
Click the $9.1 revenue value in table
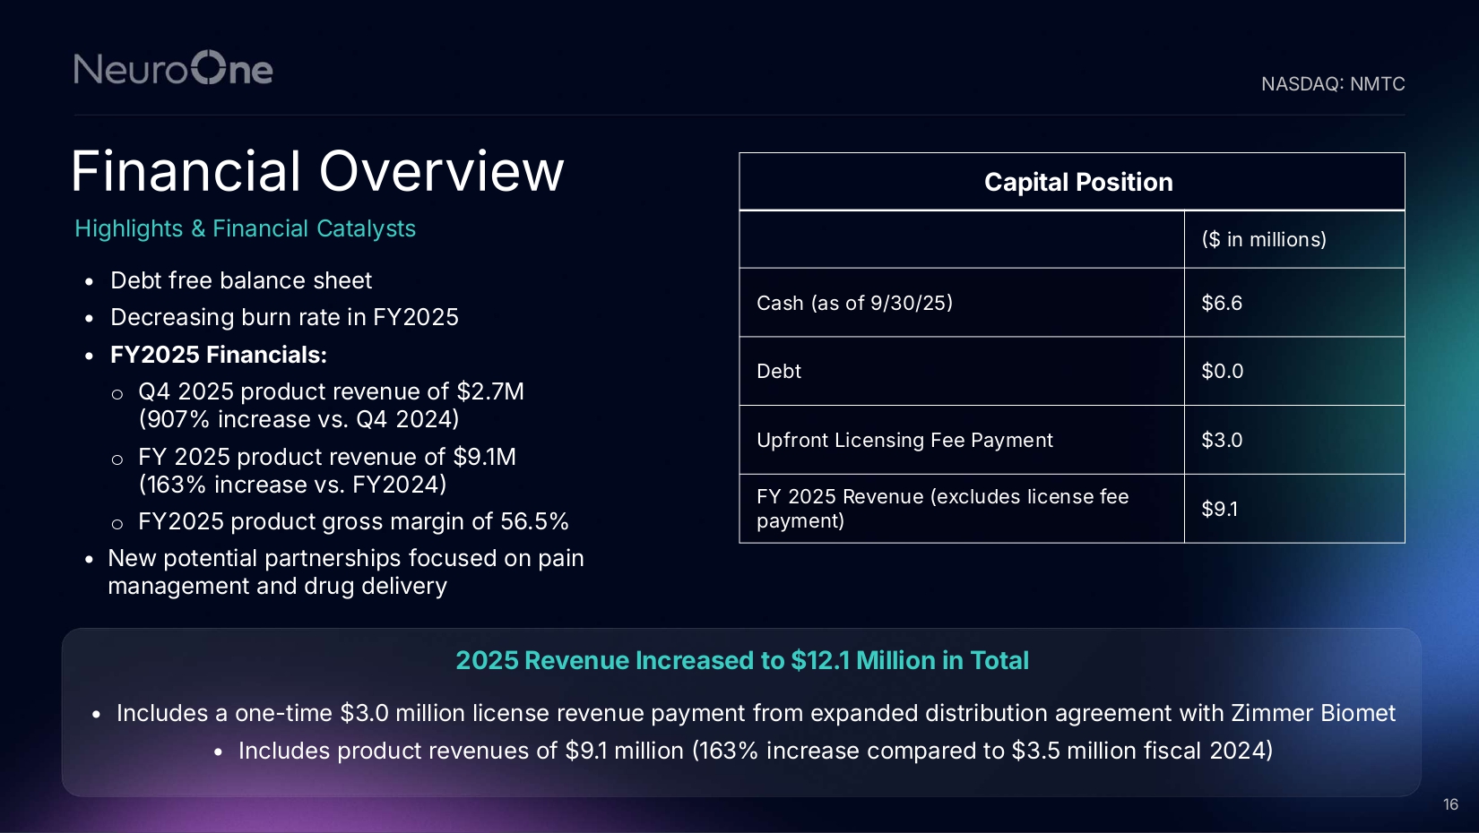coord(1219,510)
